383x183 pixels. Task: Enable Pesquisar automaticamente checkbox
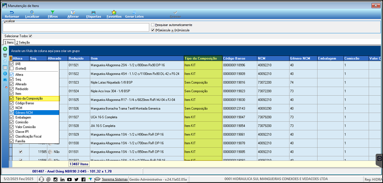coord(153,25)
